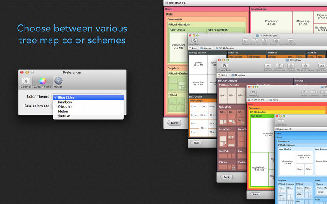Viewport: 327px width, 204px height.
Task: Click Zoom Back in the FIPLAB-Designs window
Action: click(x=195, y=42)
